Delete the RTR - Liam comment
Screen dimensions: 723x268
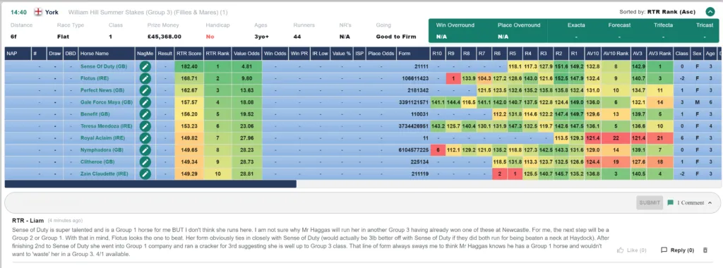click(705, 250)
